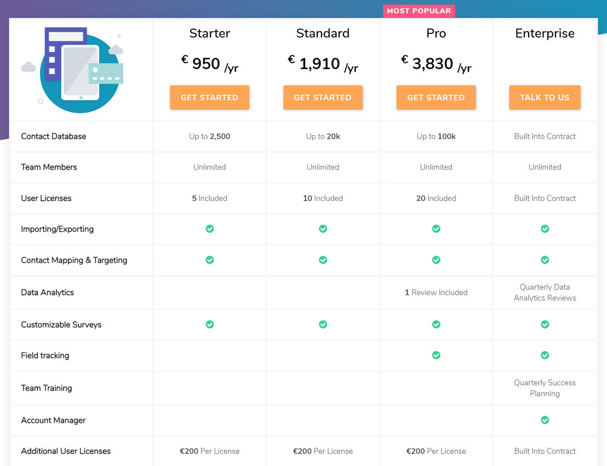Click the Pro Customizable Surveys checkmark
Image resolution: width=607 pixels, height=466 pixels.
pos(436,324)
